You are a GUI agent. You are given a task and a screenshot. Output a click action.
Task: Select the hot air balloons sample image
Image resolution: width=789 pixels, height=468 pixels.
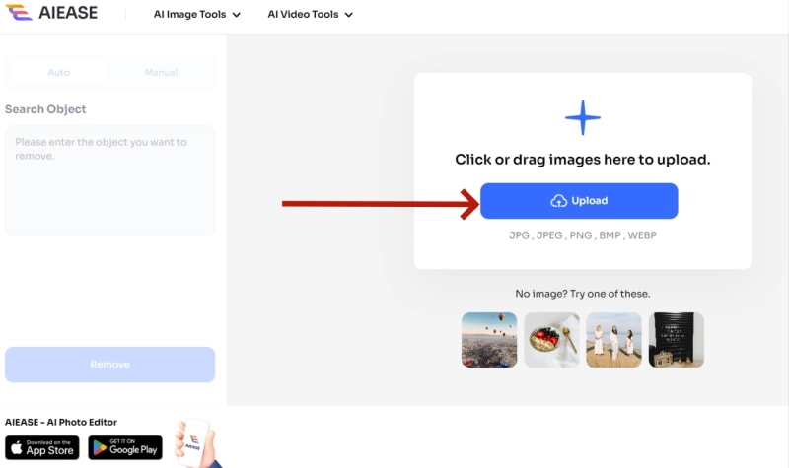[x=489, y=340]
